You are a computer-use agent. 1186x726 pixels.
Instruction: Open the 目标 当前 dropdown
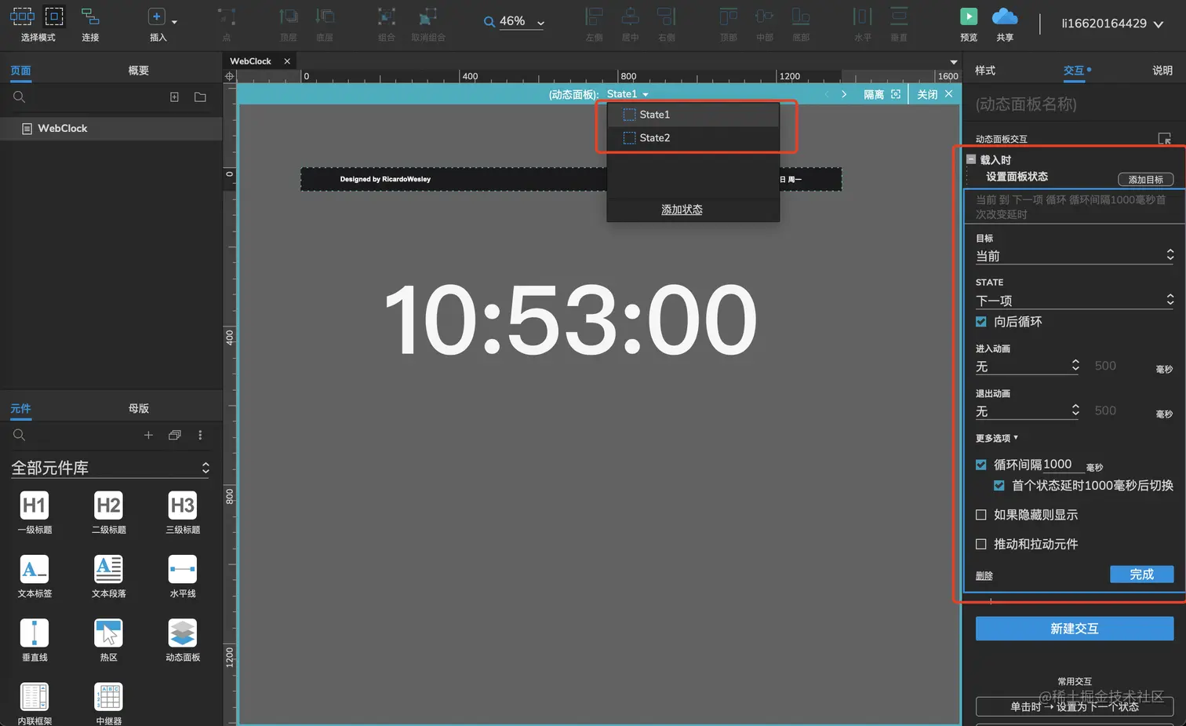pyautogui.click(x=1075, y=256)
